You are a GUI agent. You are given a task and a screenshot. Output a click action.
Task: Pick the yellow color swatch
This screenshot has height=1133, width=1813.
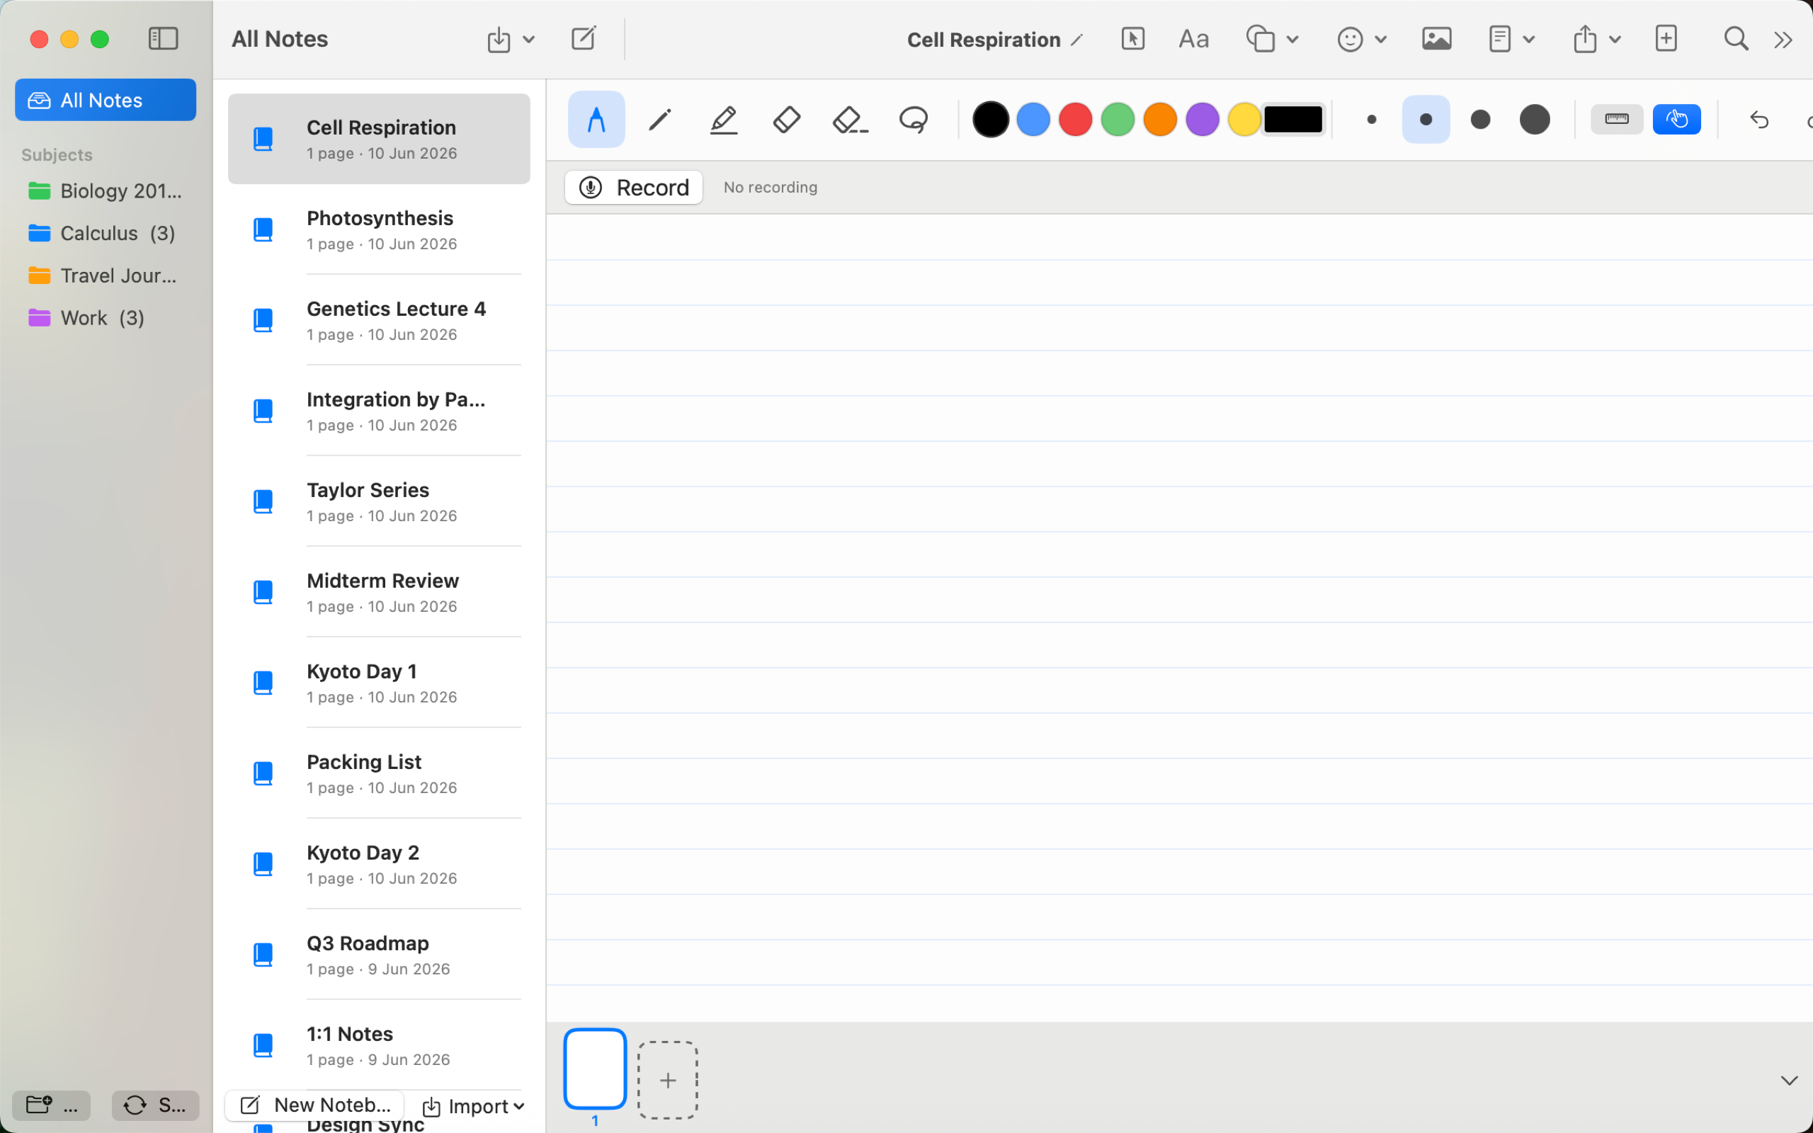click(1244, 119)
